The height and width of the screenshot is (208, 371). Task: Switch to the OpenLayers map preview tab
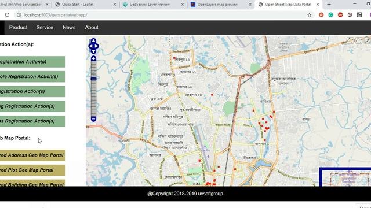coord(217,5)
